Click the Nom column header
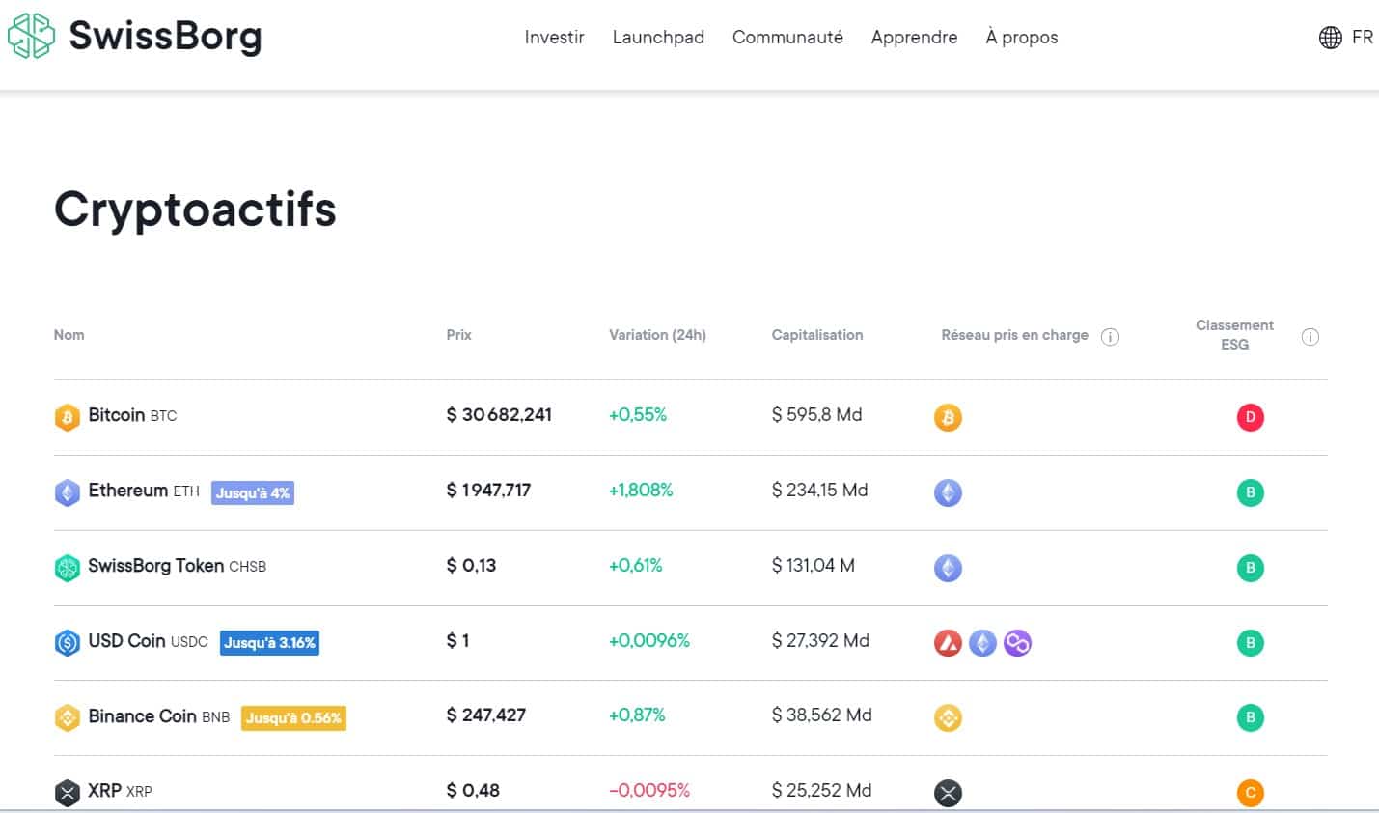The height and width of the screenshot is (813, 1379). tap(69, 335)
